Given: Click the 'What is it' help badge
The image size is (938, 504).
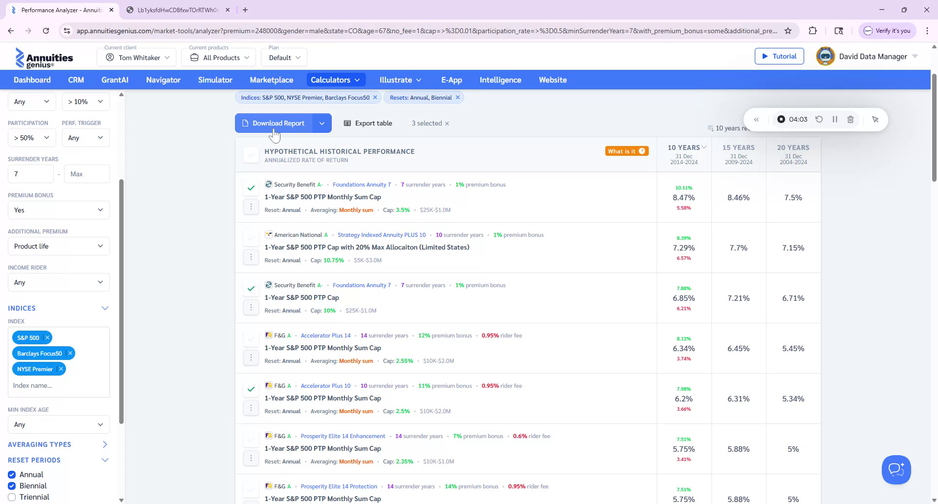Looking at the screenshot, I should [x=627, y=151].
